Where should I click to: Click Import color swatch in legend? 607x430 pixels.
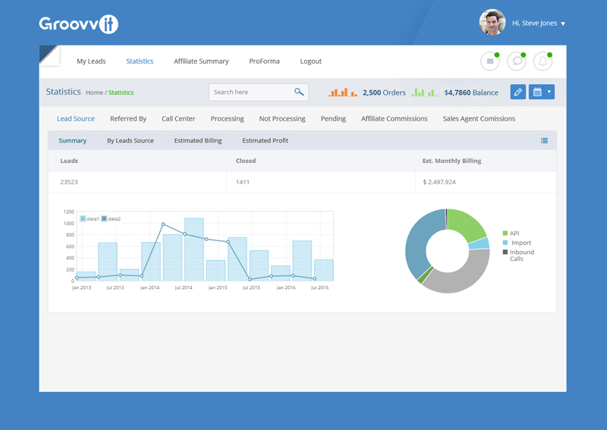coord(505,243)
